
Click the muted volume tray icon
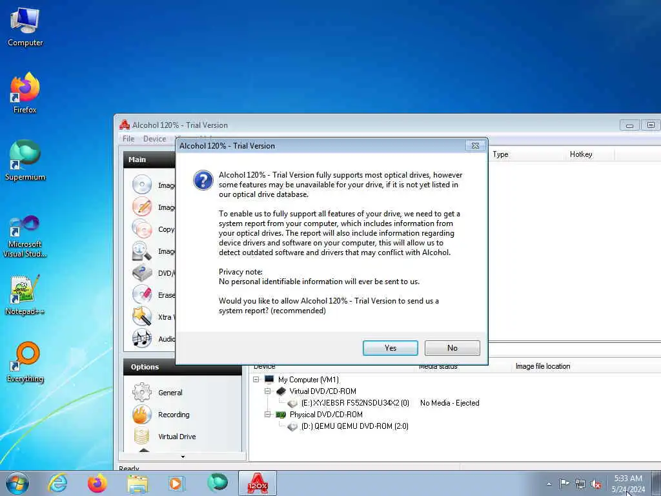(596, 484)
